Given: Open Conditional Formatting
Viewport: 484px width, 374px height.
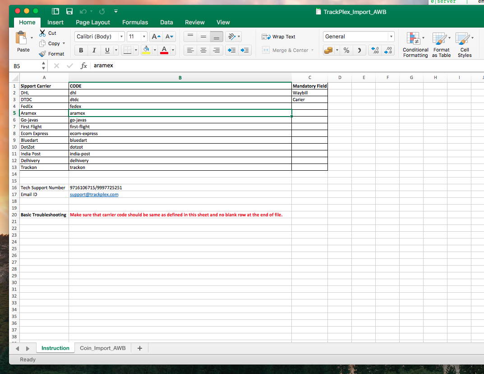Looking at the screenshot, I should (415, 45).
